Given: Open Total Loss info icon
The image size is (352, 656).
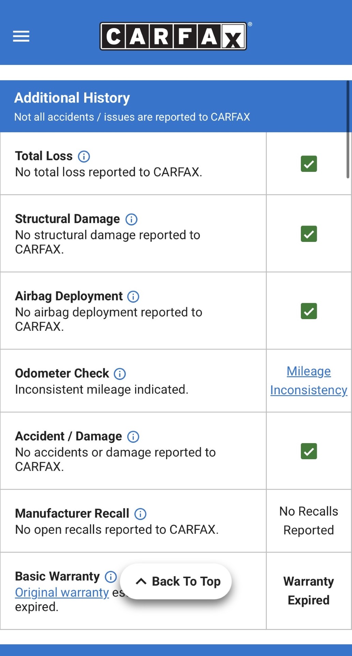Looking at the screenshot, I should coord(84,156).
